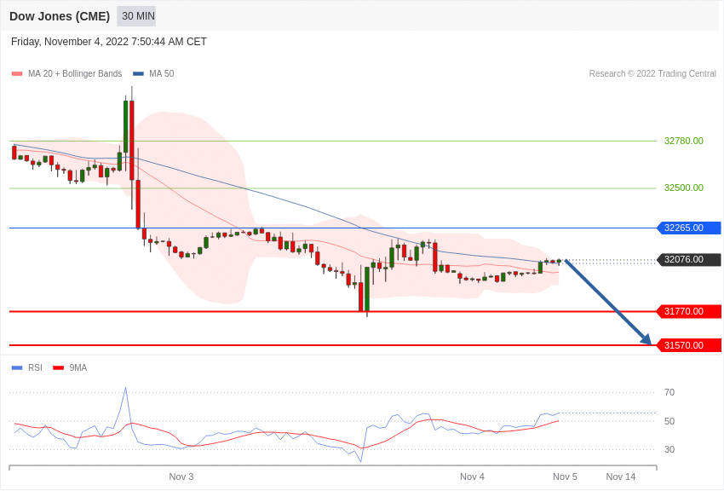
Task: Click the tall green spike candlestick
Action: [125, 126]
